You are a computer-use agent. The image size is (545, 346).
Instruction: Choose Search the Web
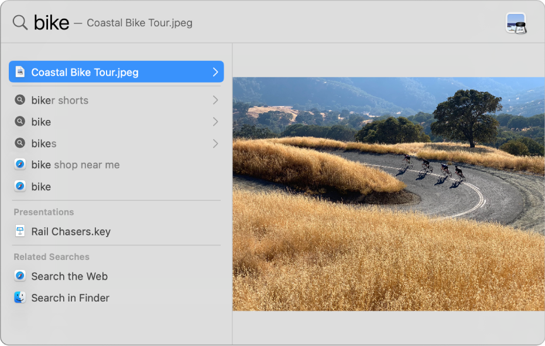pyautogui.click(x=69, y=276)
